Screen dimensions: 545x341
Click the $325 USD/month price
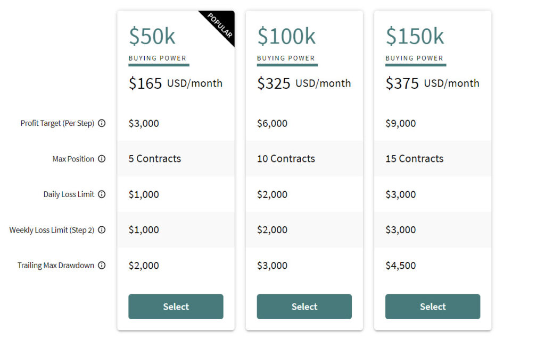[304, 83]
